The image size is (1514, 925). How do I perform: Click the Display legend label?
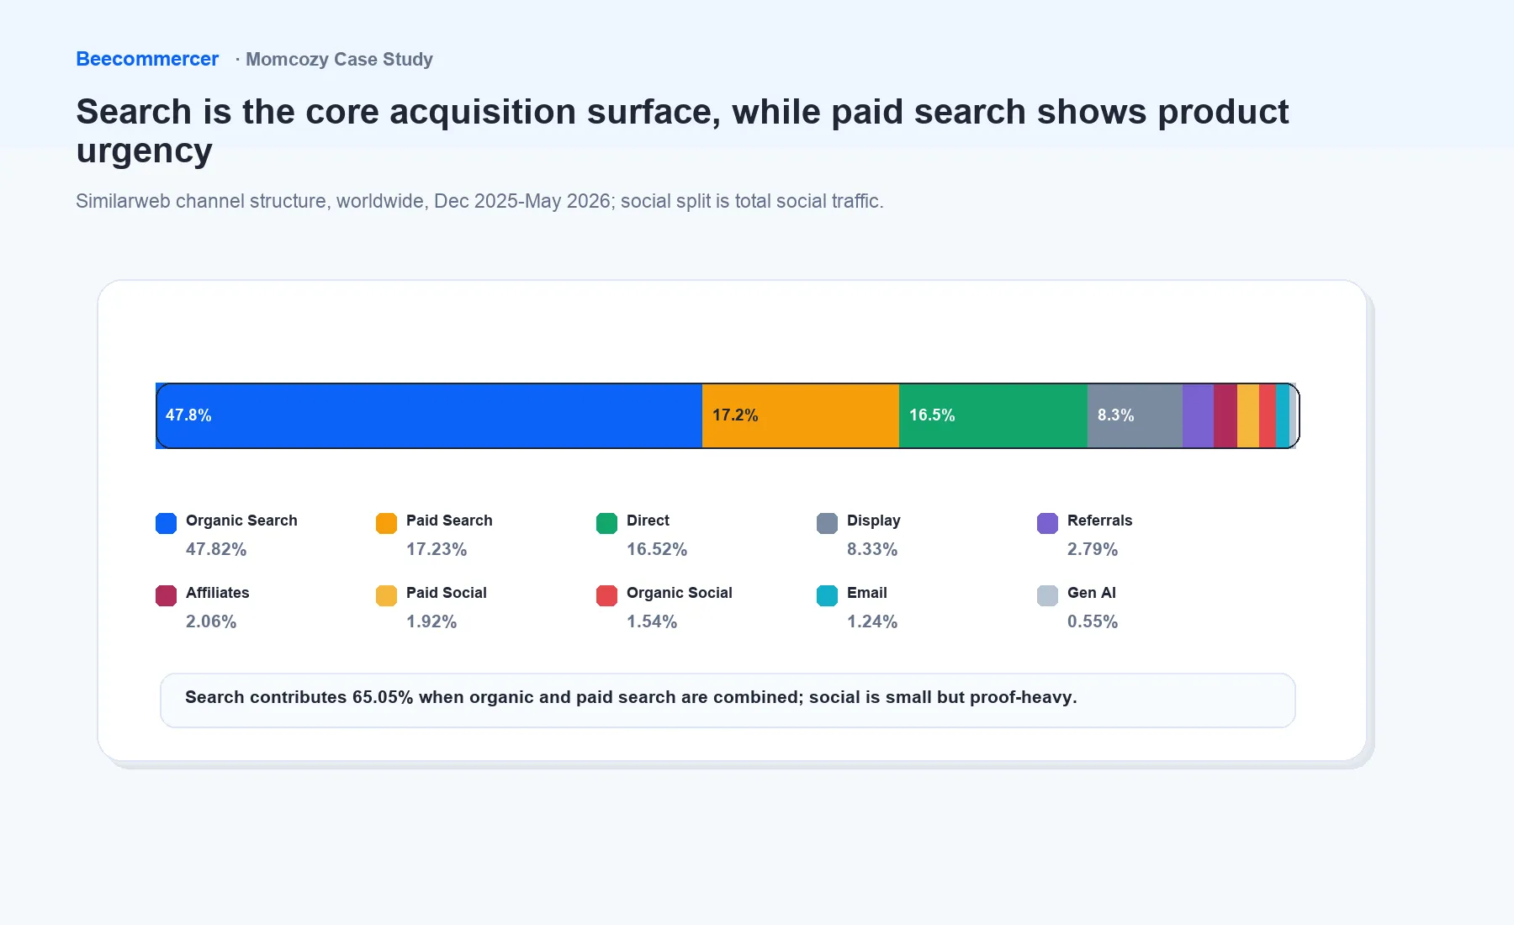pos(874,521)
